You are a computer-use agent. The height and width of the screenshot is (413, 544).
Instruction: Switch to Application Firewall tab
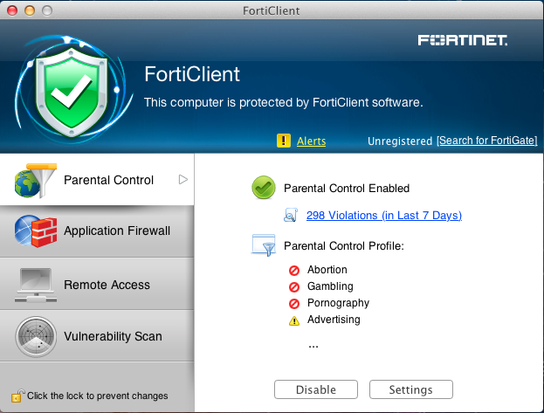coord(97,231)
